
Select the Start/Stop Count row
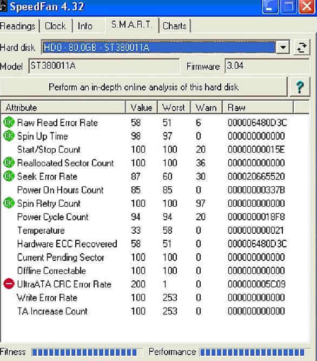pyautogui.click(x=155, y=149)
